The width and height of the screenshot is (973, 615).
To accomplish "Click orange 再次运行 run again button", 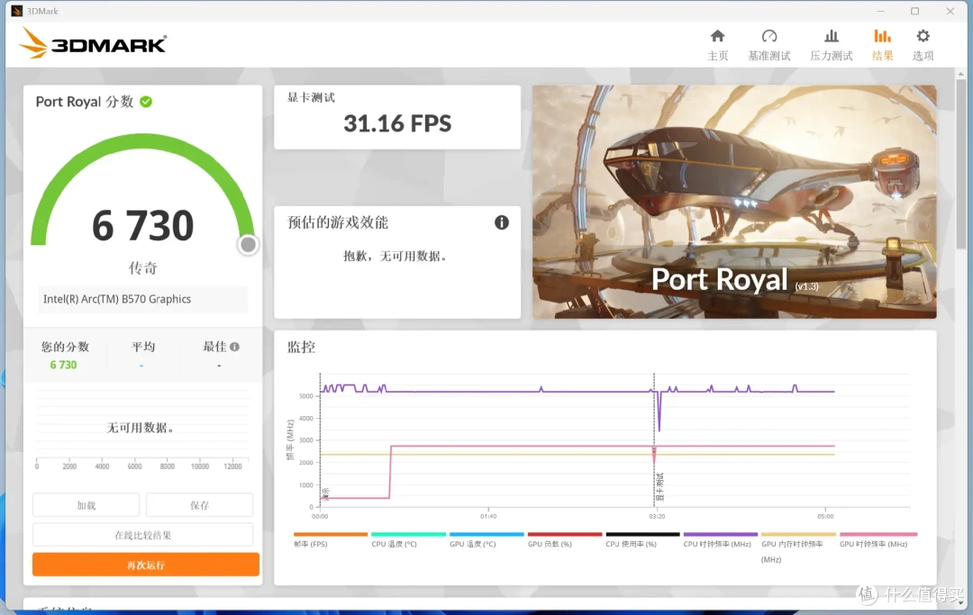I will pyautogui.click(x=146, y=565).
